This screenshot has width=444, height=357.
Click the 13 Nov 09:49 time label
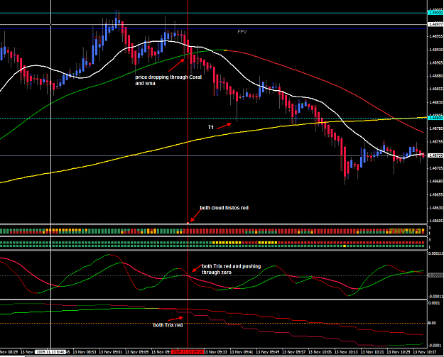[268, 352]
